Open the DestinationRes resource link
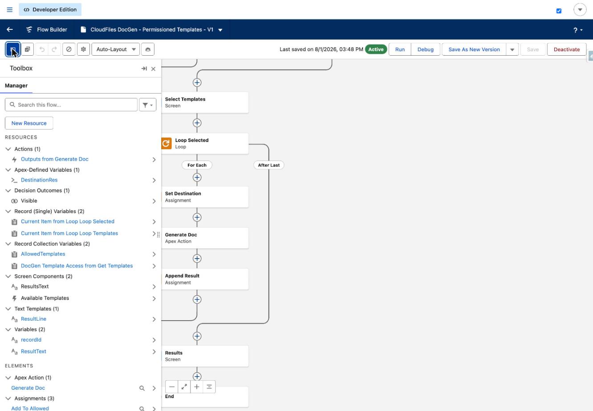Image resolution: width=593 pixels, height=411 pixels. [39, 180]
